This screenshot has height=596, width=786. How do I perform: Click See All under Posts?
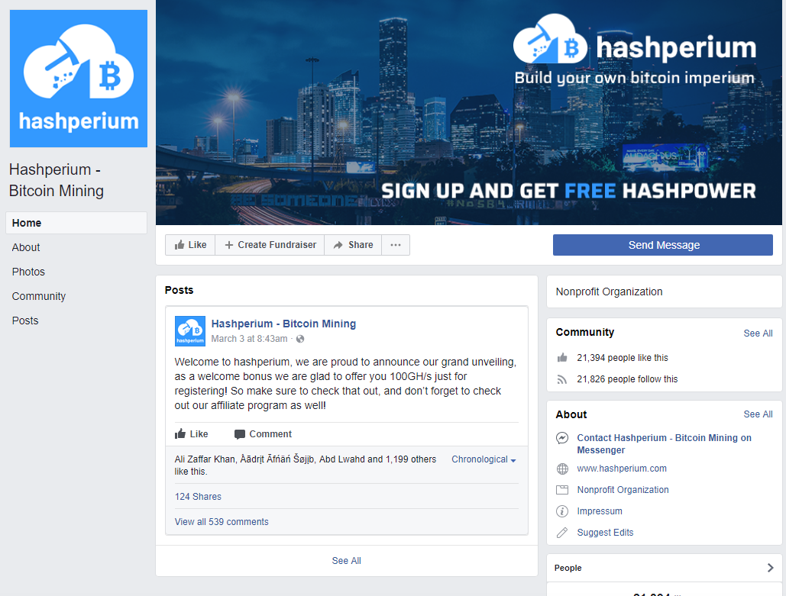[x=346, y=561]
